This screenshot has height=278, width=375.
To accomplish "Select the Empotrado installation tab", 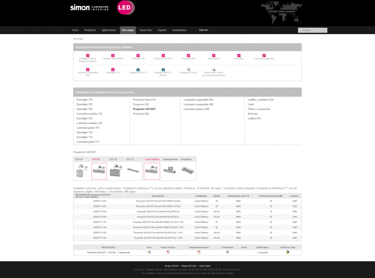I will pyautogui.click(x=186, y=159).
